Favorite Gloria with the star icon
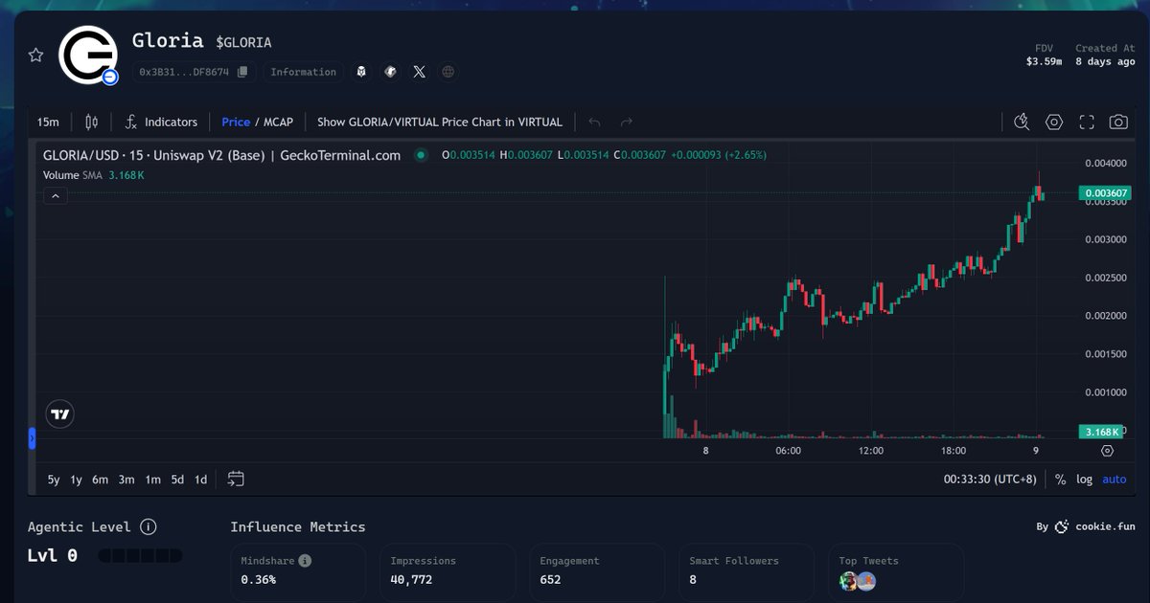 pyautogui.click(x=35, y=56)
